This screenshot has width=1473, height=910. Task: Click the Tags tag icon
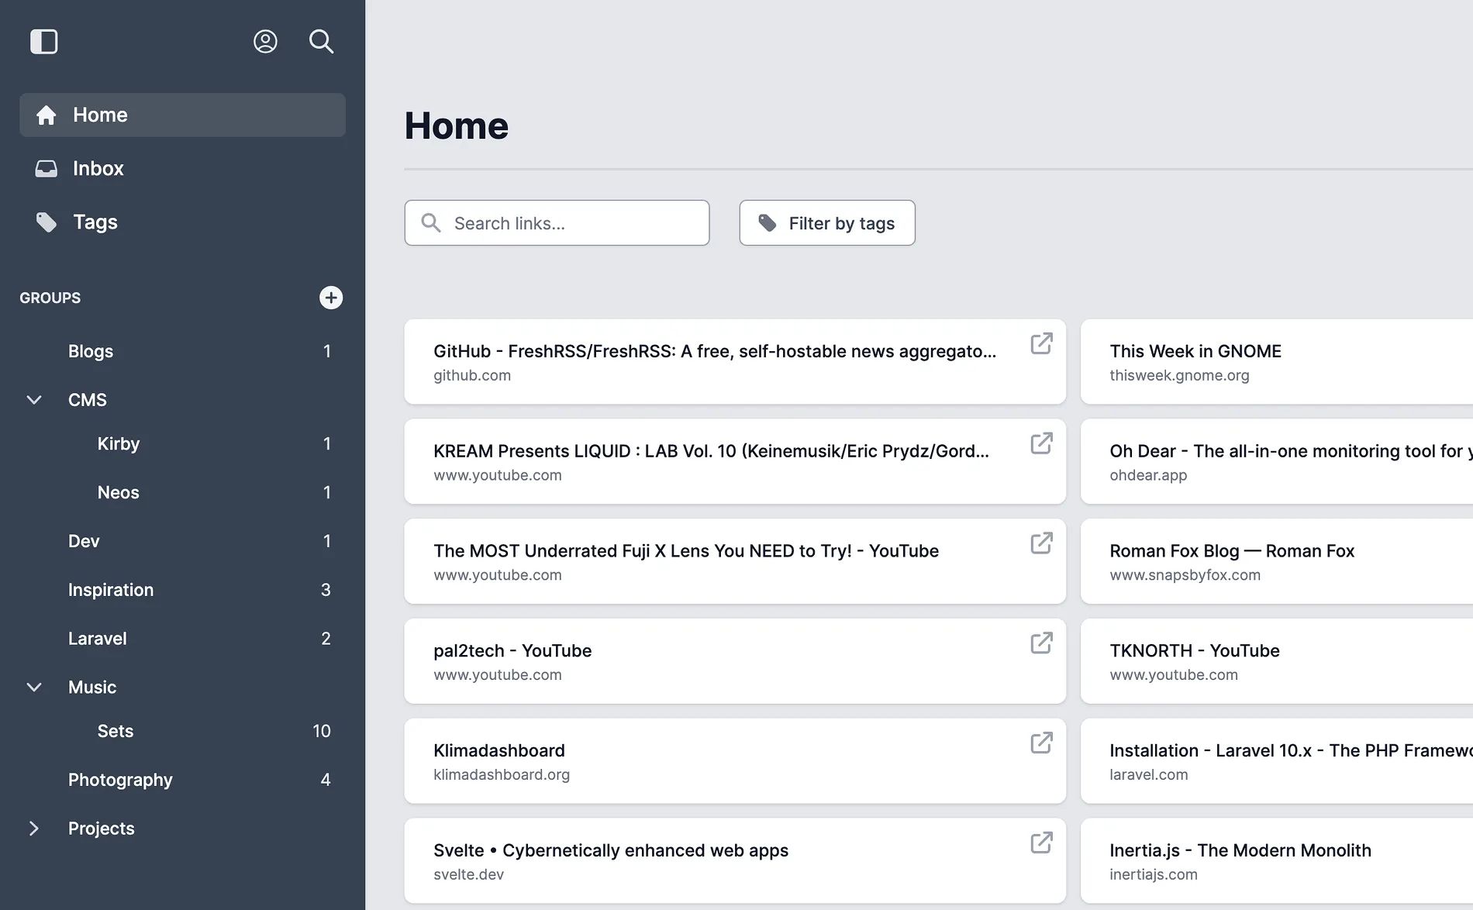[47, 222]
